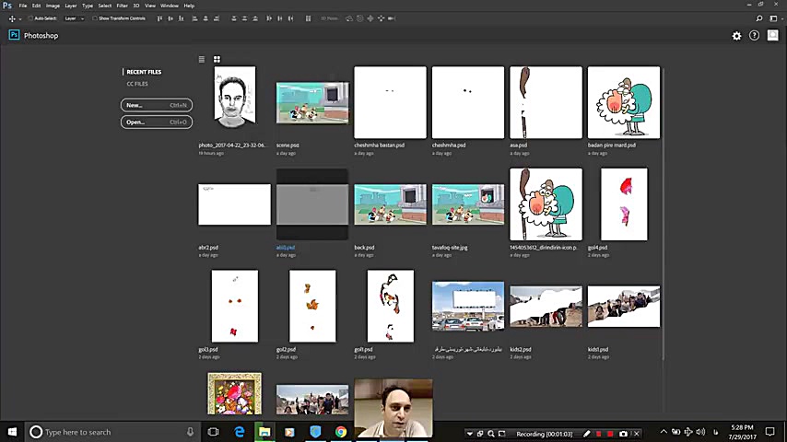This screenshot has width=787, height=442.
Task: Enable the Auto-Select checkbox
Action: click(30, 18)
